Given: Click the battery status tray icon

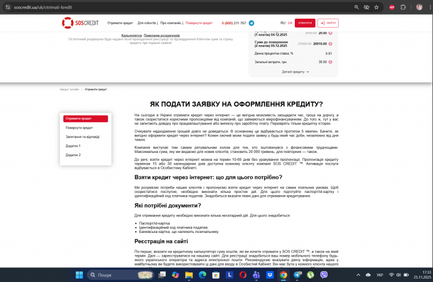Looking at the screenshot, I should (406, 275).
